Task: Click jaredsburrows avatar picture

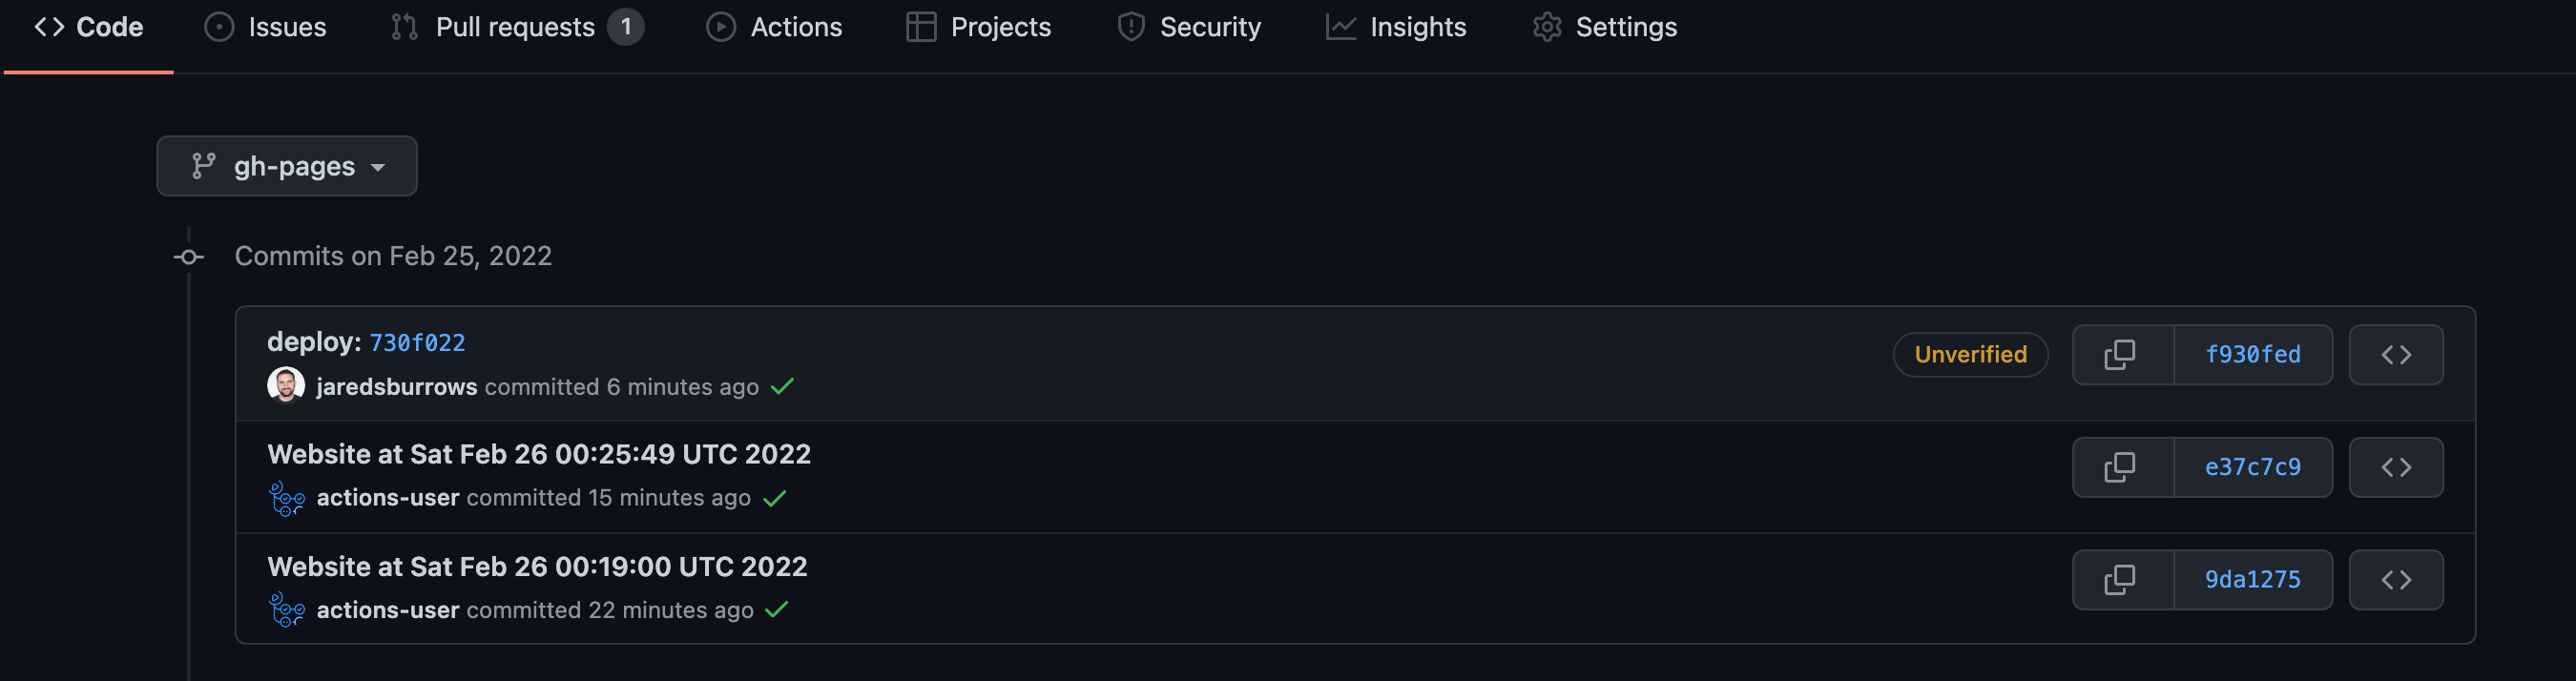Action: (285, 385)
